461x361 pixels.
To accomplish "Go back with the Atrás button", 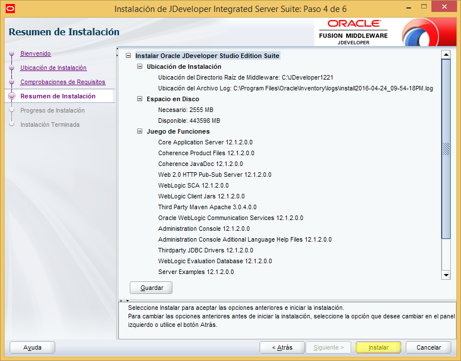I will (282, 347).
